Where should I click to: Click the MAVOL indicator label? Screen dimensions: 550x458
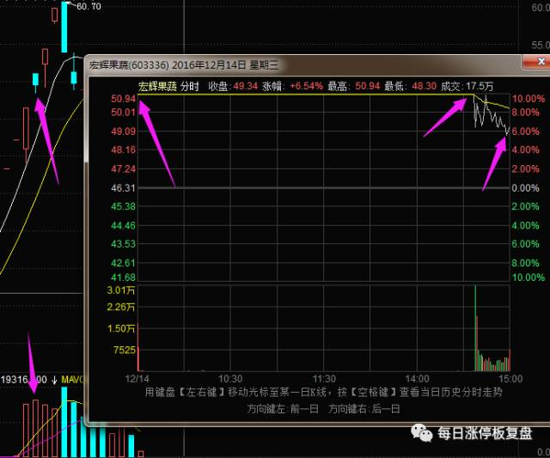(x=75, y=379)
